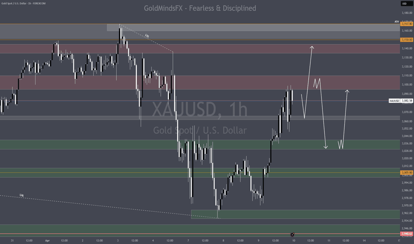Click the 2,978.00 price scale value

point(407,198)
